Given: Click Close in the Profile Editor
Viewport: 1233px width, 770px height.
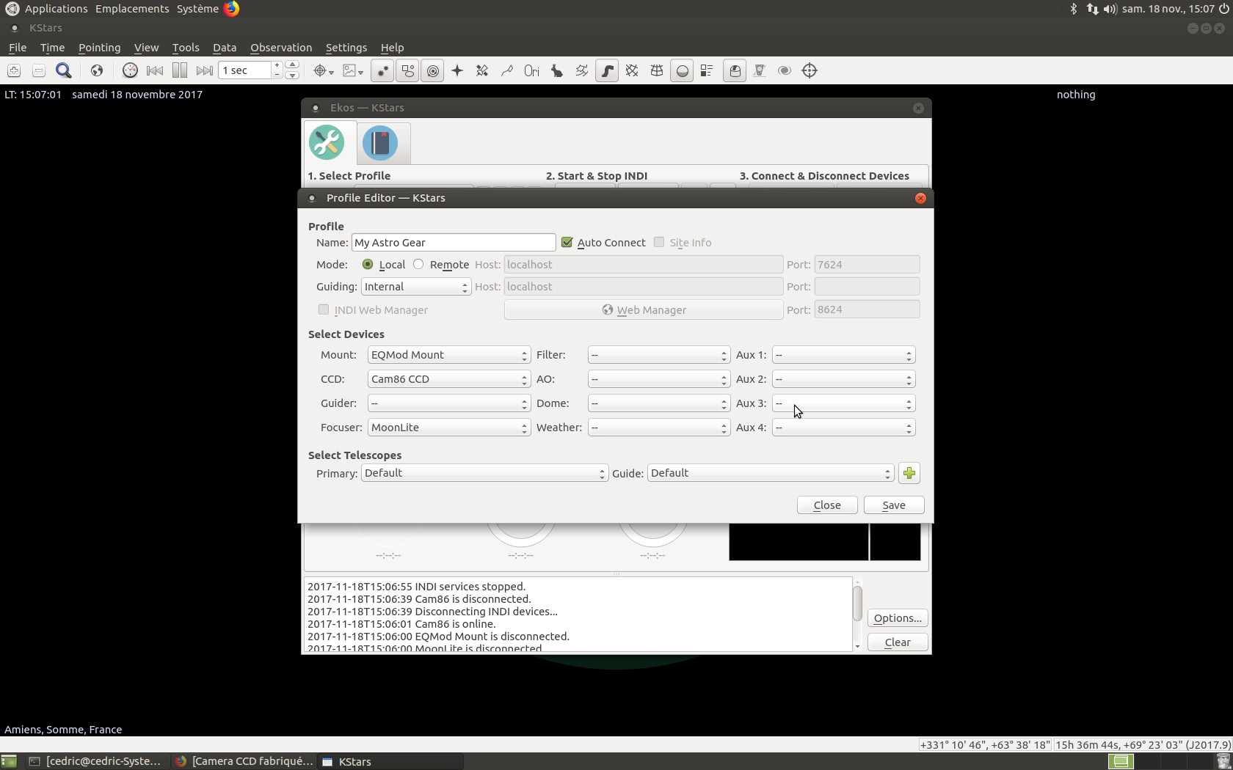Looking at the screenshot, I should click(827, 505).
